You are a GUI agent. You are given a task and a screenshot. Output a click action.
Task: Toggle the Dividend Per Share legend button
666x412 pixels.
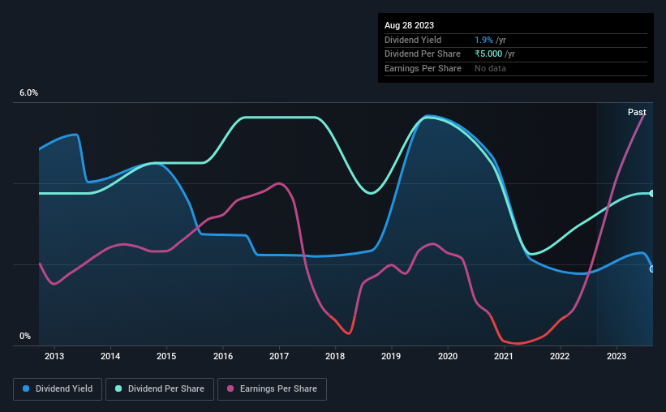[160, 389]
